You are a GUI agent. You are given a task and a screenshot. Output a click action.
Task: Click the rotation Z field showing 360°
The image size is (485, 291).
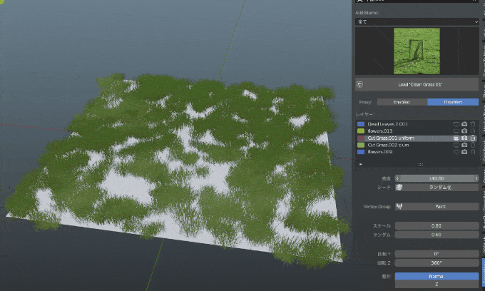coord(436,263)
